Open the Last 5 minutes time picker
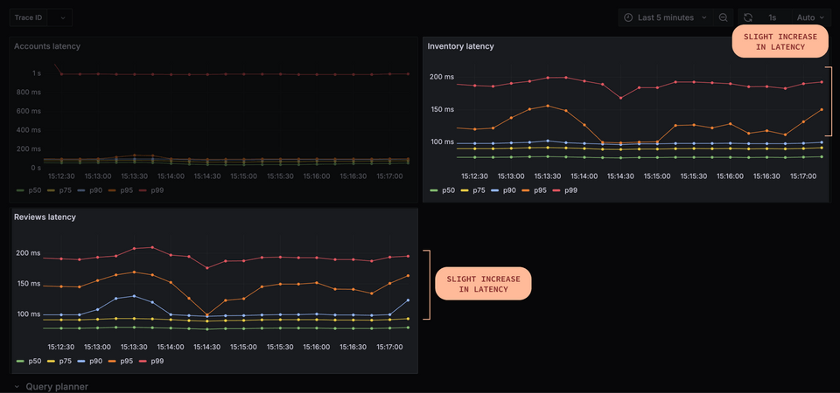840x393 pixels. tap(666, 17)
